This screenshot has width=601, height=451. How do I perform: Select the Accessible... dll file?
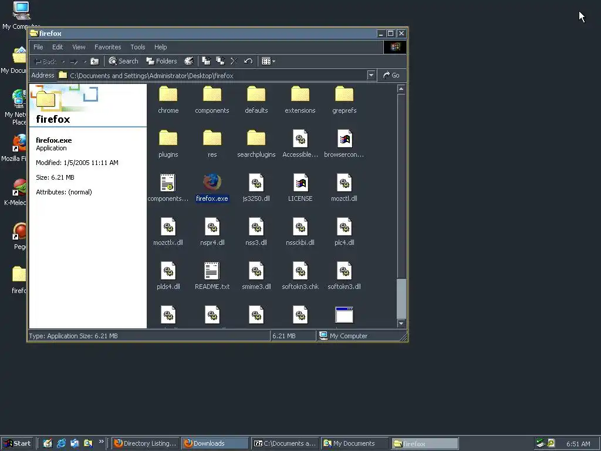click(300, 144)
